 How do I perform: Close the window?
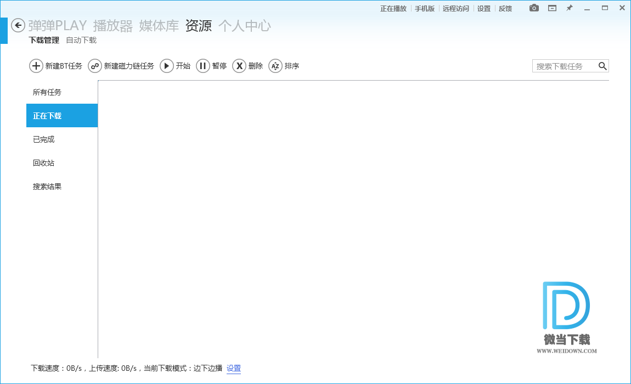click(622, 8)
